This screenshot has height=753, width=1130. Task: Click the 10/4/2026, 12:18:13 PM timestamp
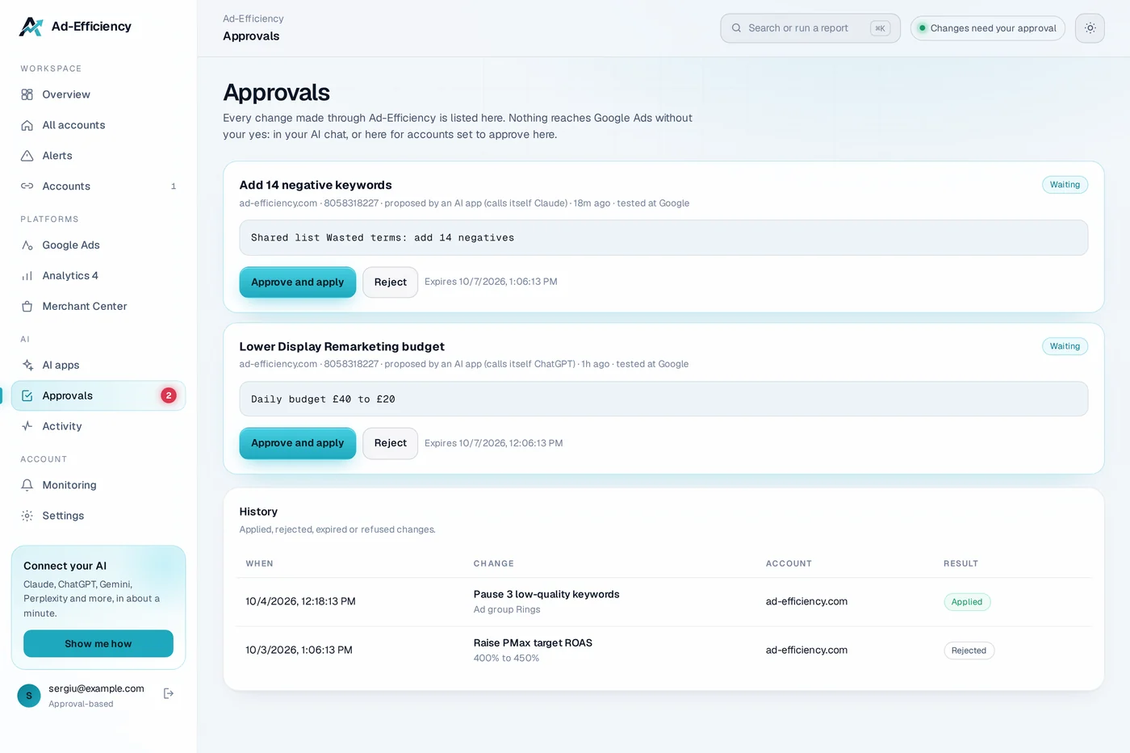pyautogui.click(x=300, y=602)
